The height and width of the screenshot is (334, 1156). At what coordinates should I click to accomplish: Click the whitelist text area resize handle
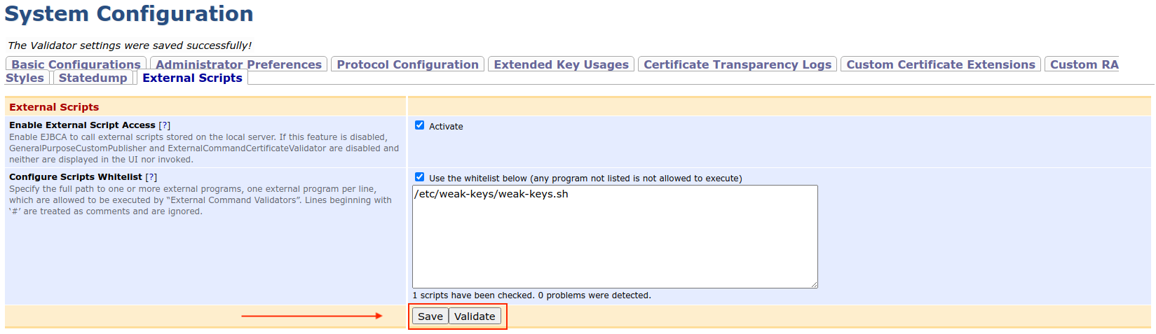[814, 284]
